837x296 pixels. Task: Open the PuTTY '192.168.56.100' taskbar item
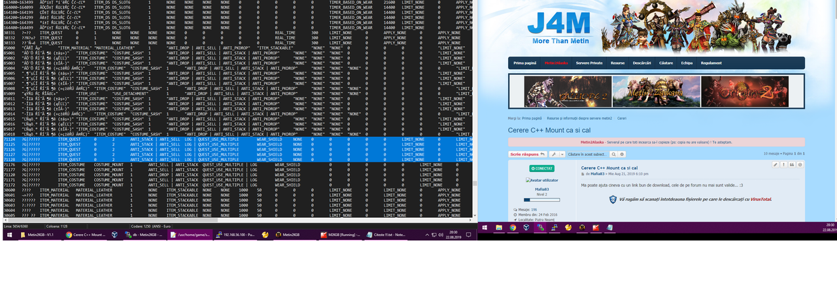click(x=236, y=235)
